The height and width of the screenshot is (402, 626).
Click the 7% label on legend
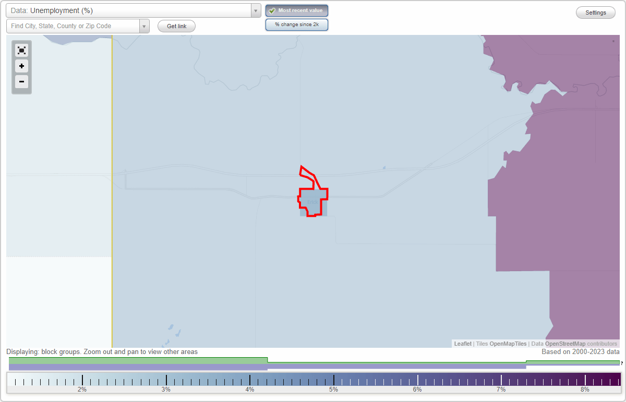pos(501,389)
